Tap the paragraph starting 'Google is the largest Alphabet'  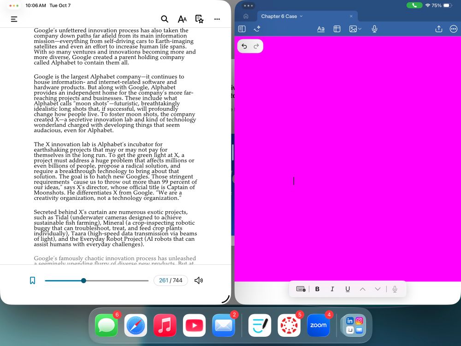pos(115,103)
